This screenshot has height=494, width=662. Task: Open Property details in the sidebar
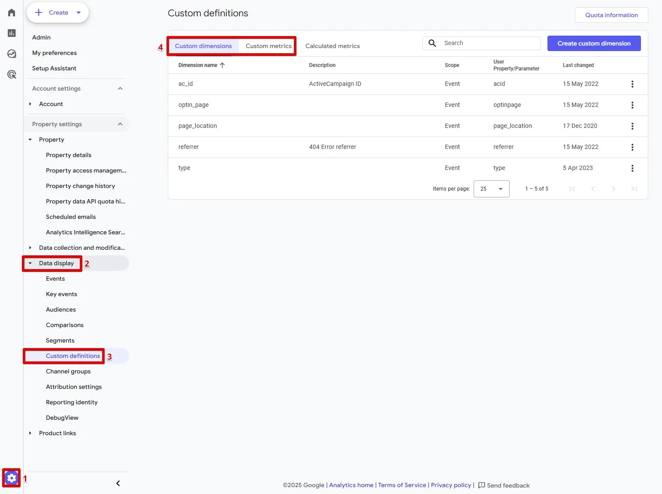tap(69, 155)
